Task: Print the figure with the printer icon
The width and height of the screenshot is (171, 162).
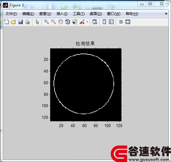Action: [x=28, y=22]
